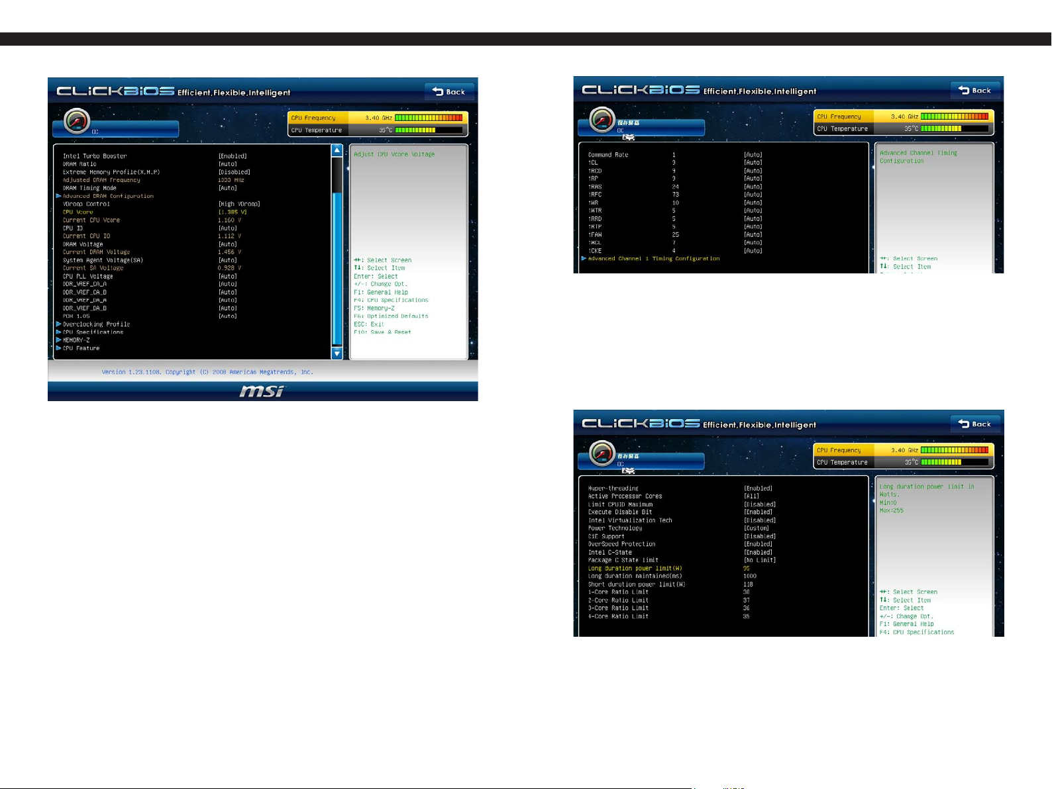The height and width of the screenshot is (789, 1052).
Task: Open the DRAM Voltage [Auto] option
Action: [x=227, y=244]
